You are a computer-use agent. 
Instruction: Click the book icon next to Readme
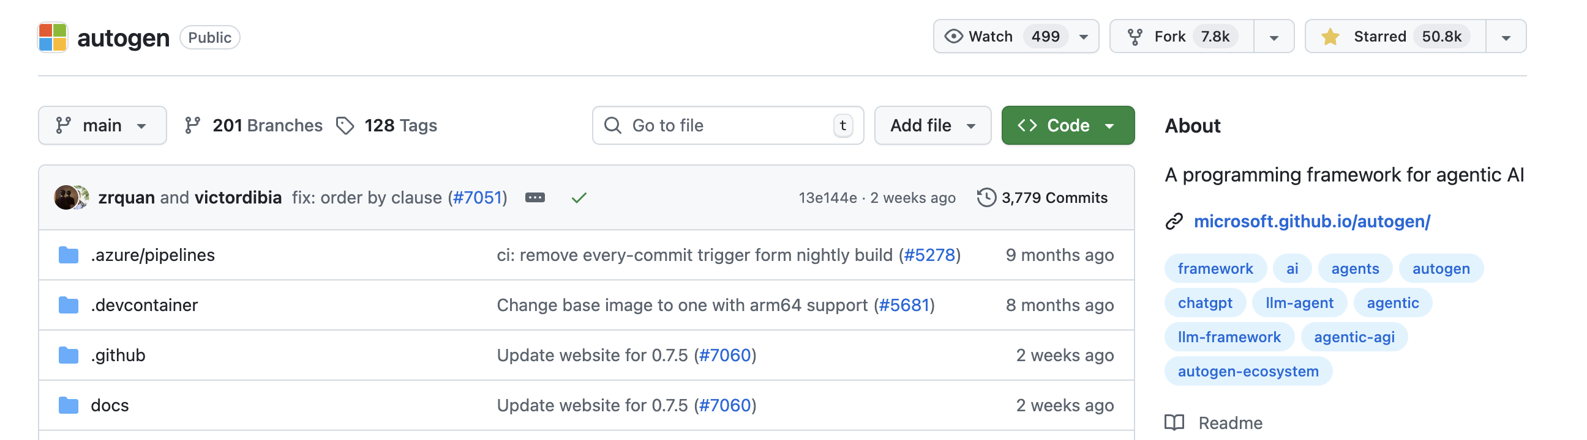[x=1174, y=423]
